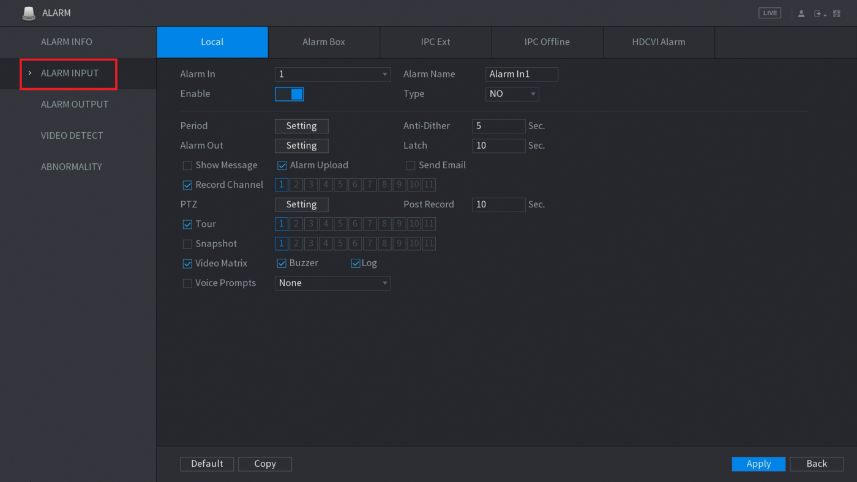Open the QR code icon
857x482 pixels.
pos(837,13)
